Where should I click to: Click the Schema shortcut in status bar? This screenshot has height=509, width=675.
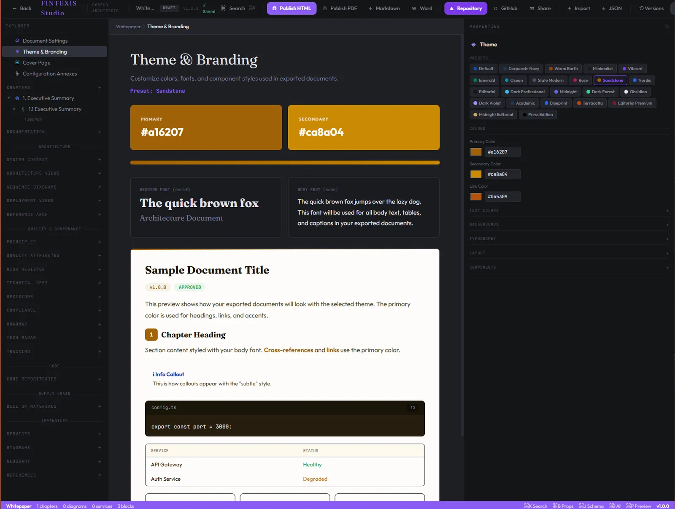[x=591, y=506]
